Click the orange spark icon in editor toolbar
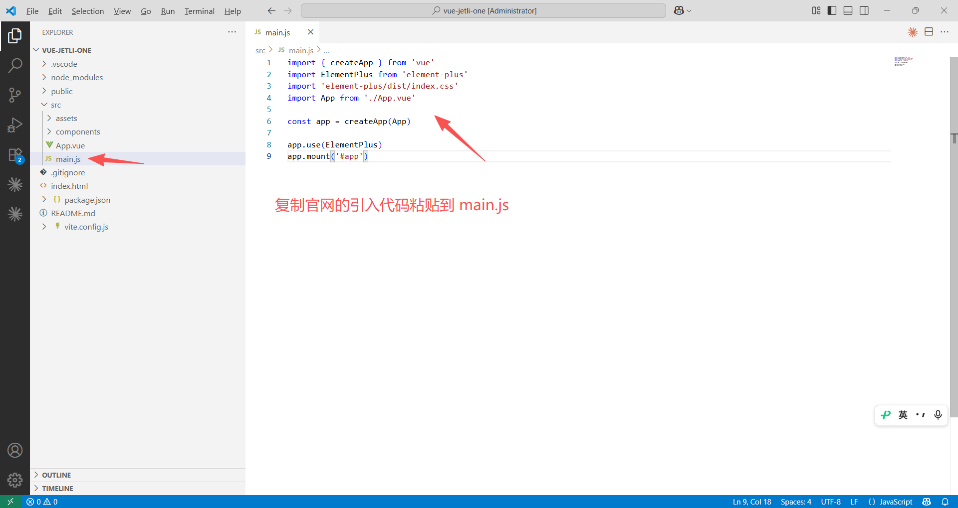This screenshot has width=958, height=508. click(x=913, y=32)
